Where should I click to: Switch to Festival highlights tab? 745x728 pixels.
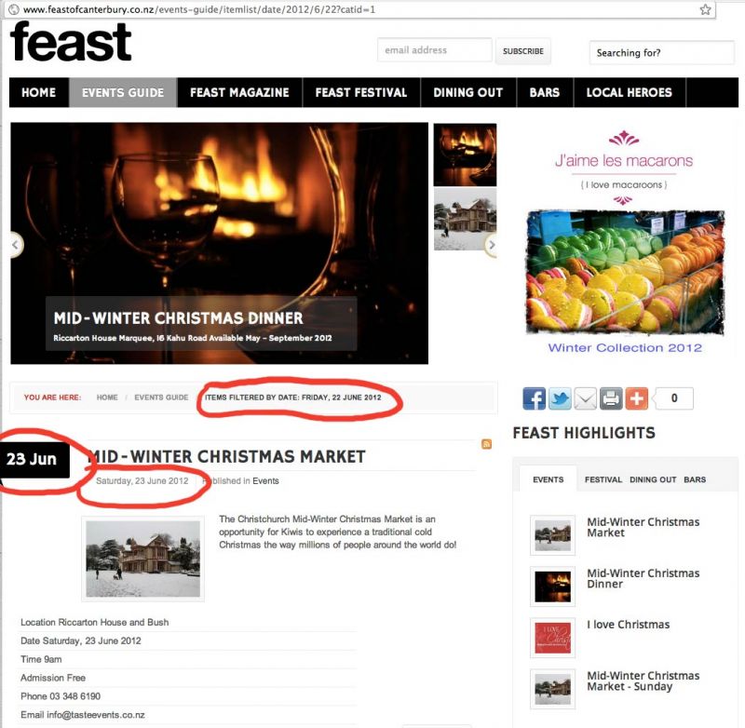tap(603, 479)
